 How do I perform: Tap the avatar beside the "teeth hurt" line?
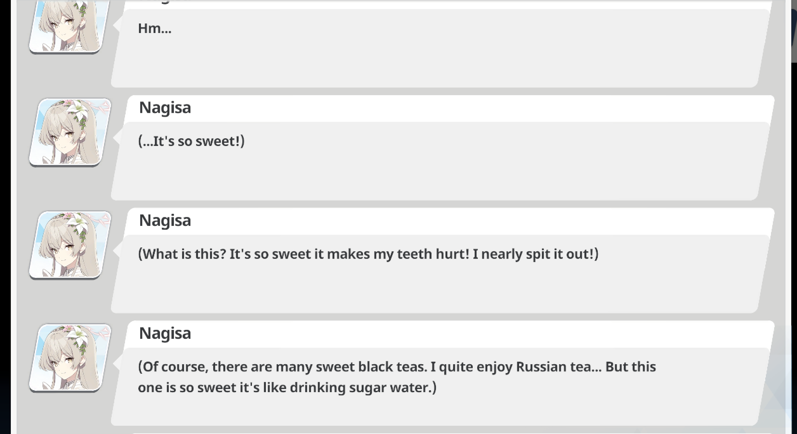[x=70, y=245]
